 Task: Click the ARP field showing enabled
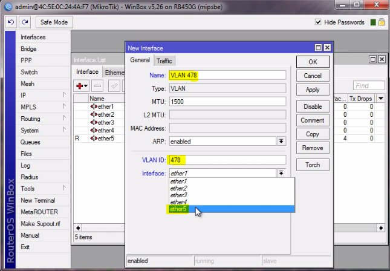(223, 142)
